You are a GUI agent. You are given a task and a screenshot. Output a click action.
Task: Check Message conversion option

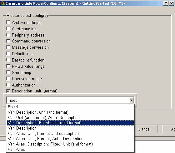click(8, 47)
